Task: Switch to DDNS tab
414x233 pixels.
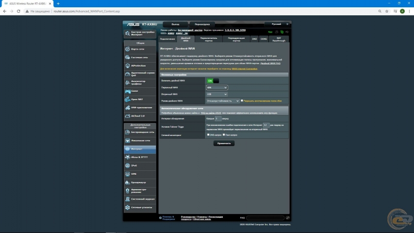Action: coord(264,39)
